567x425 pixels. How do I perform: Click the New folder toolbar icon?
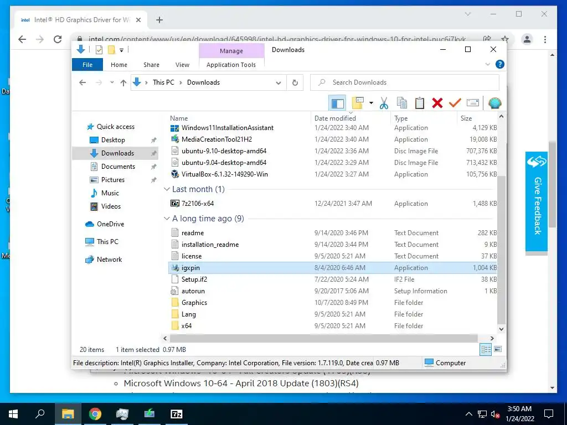[358, 103]
